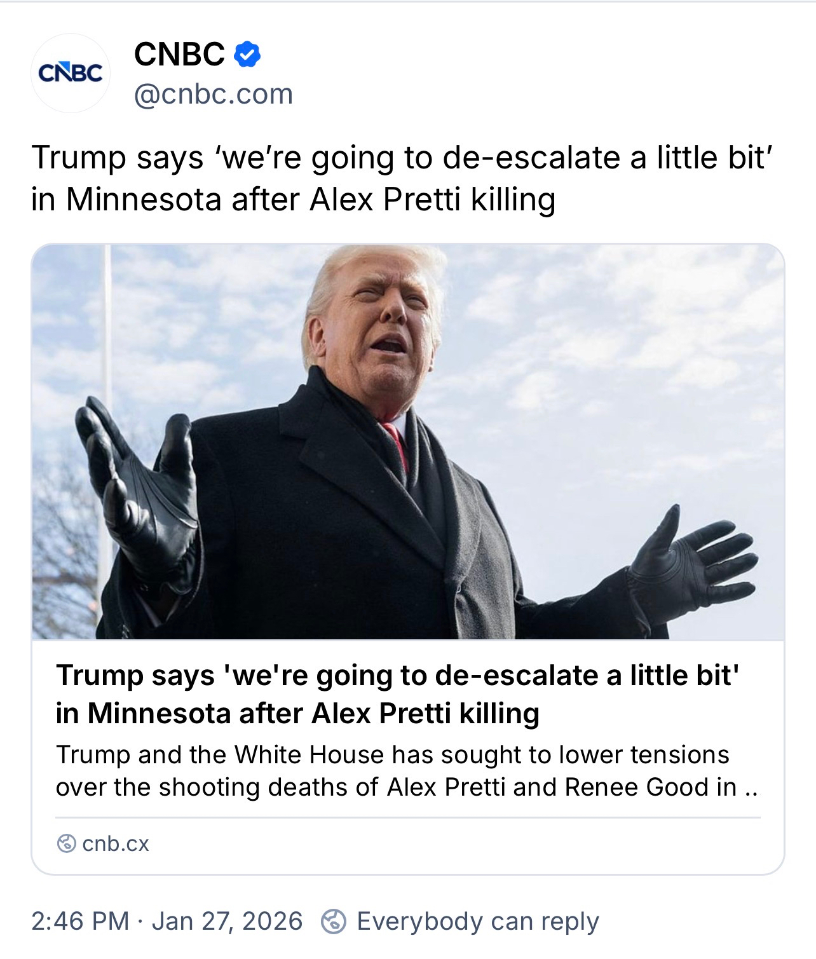This screenshot has height=959, width=816.
Task: Click the globe icon beside cnb.cx
Action: click(65, 844)
